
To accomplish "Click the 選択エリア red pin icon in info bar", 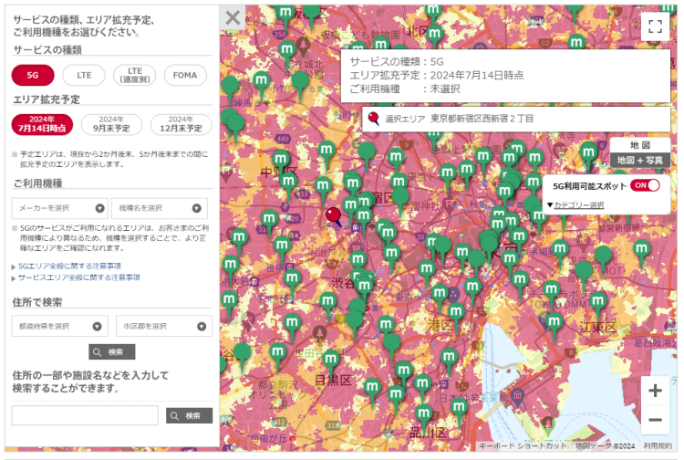I will click(x=374, y=119).
